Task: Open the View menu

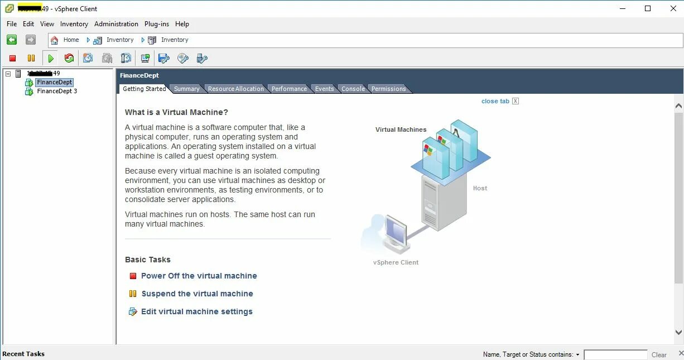Action: tap(47, 24)
